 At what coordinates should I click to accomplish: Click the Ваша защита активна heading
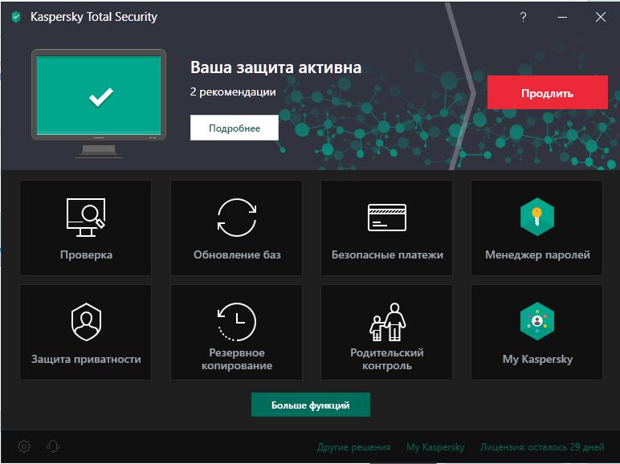pyautogui.click(x=275, y=67)
